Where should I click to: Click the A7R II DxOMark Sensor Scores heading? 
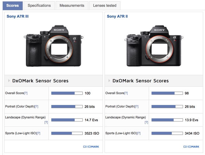[x=141, y=81]
